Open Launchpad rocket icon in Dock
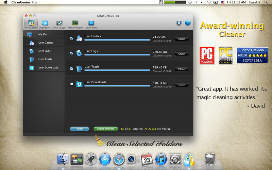Viewport: 272px width, 170px height. (91, 159)
